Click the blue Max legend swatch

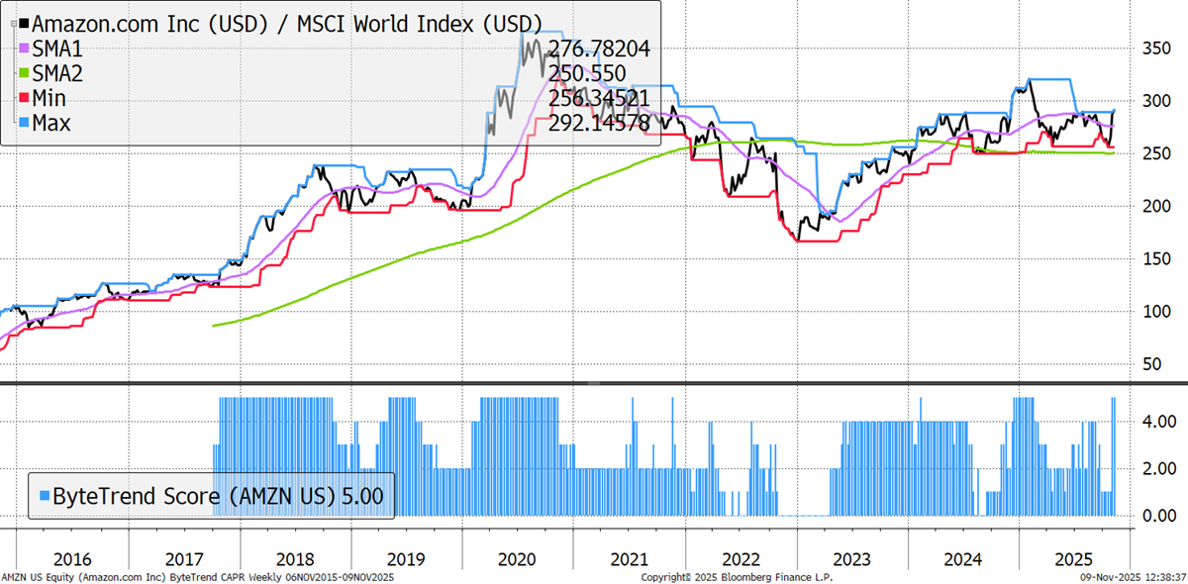pyautogui.click(x=24, y=123)
